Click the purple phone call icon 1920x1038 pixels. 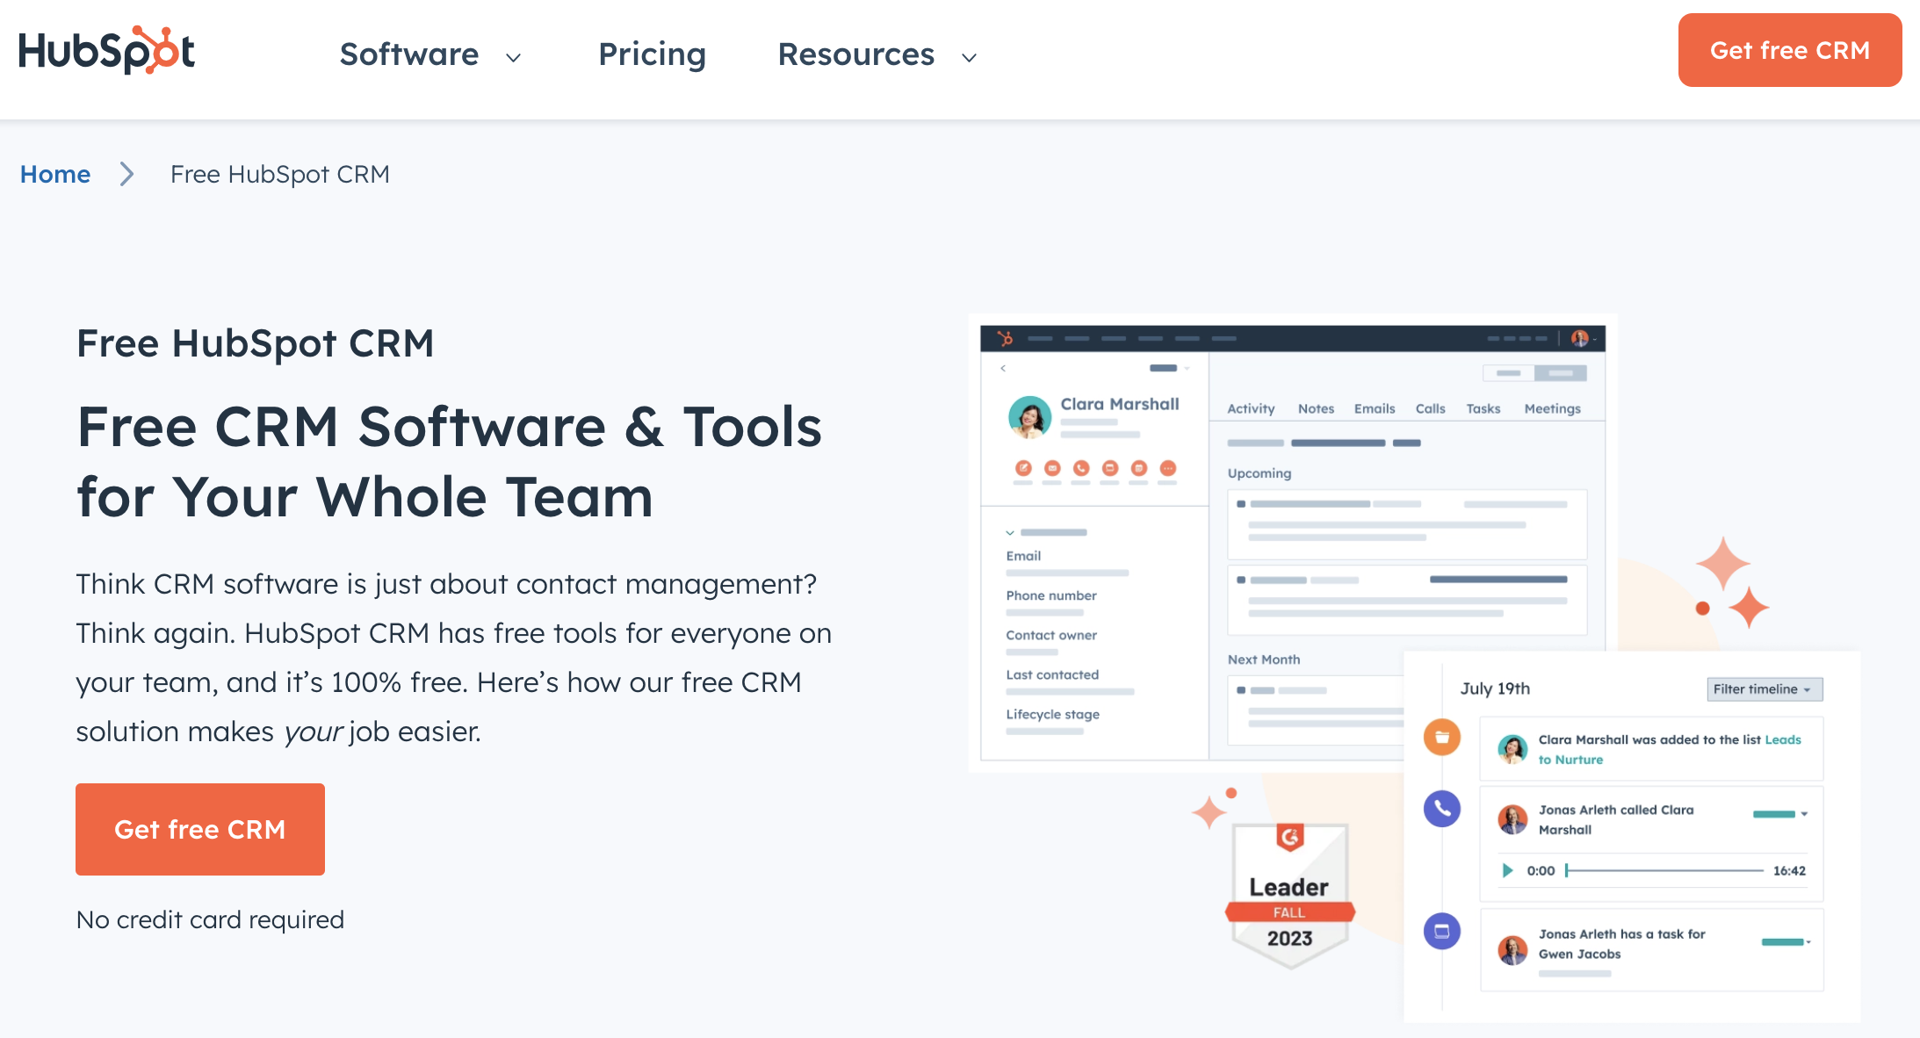[x=1441, y=809]
